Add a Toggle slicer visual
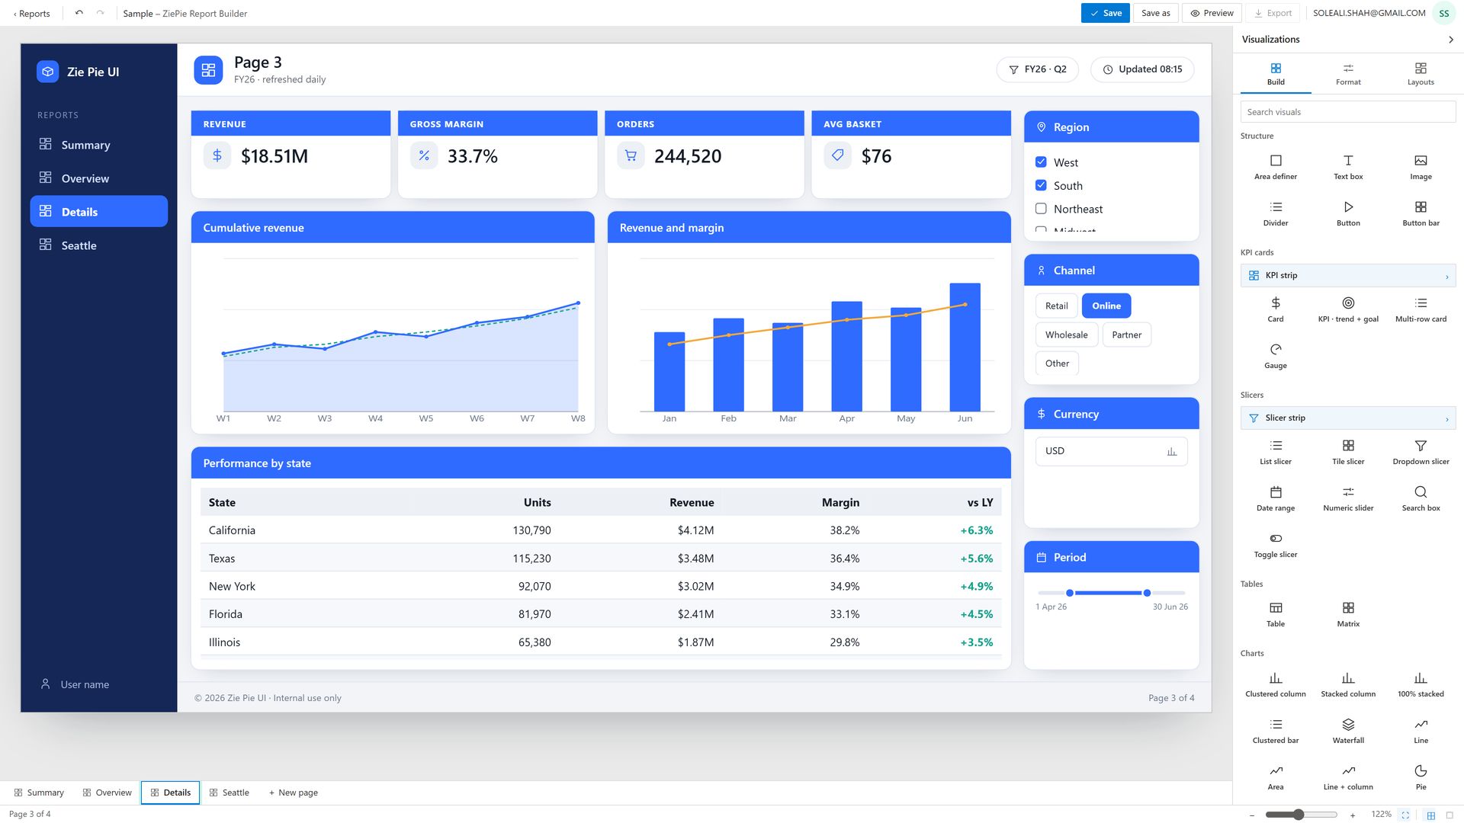 coord(1275,545)
